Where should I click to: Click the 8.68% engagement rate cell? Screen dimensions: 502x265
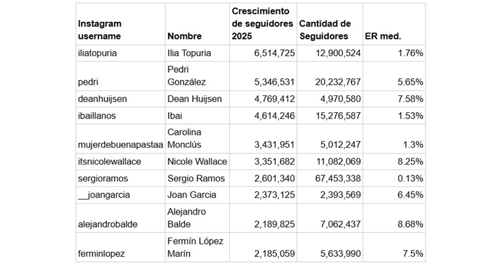point(410,224)
